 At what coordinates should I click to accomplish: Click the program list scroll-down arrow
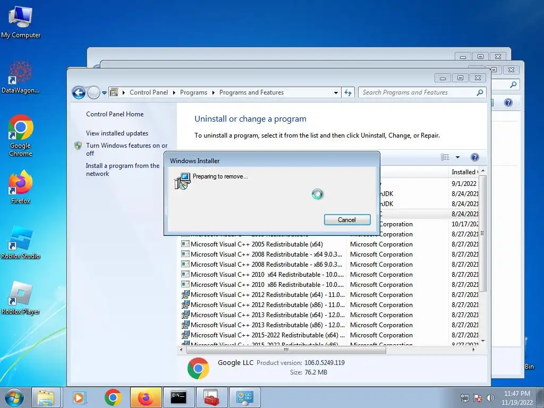[482, 342]
